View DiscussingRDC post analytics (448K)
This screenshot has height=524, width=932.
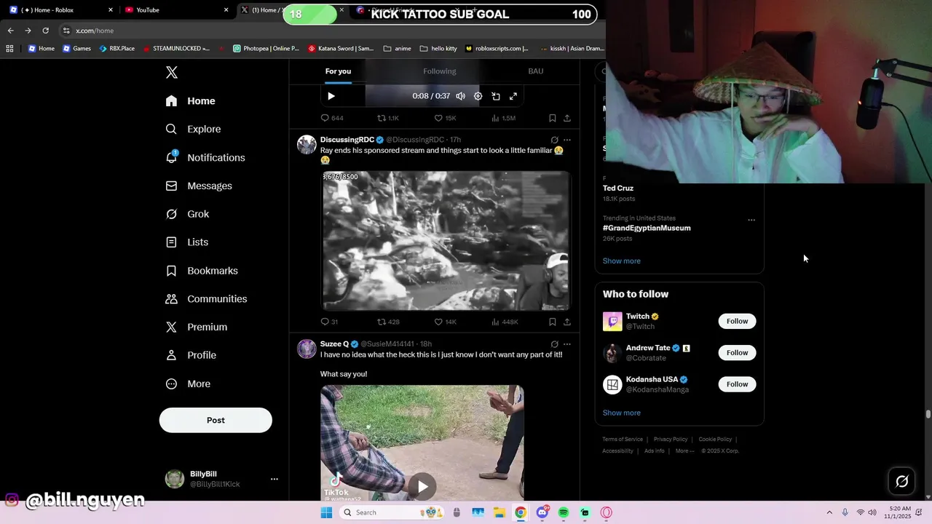(505, 322)
